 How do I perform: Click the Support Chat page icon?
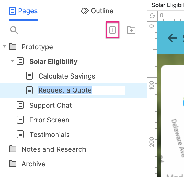tap(20, 105)
